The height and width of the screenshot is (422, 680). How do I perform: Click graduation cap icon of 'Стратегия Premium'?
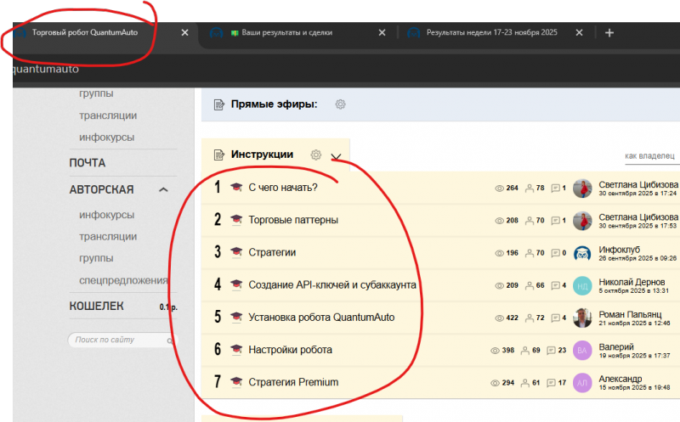236,382
